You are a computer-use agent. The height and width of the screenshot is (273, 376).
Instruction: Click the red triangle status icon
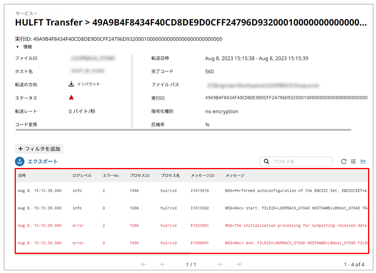[71, 97]
